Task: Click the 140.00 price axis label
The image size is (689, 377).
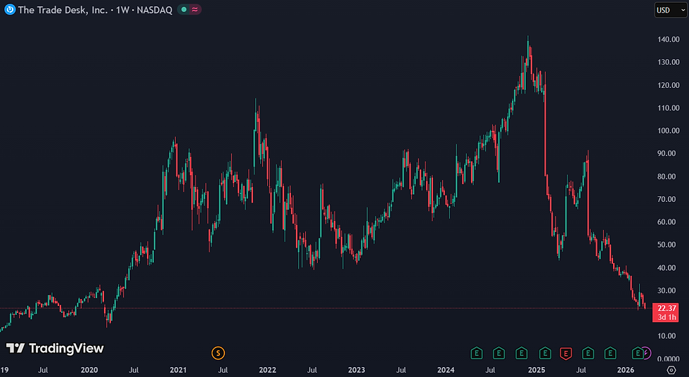Action: coord(669,39)
